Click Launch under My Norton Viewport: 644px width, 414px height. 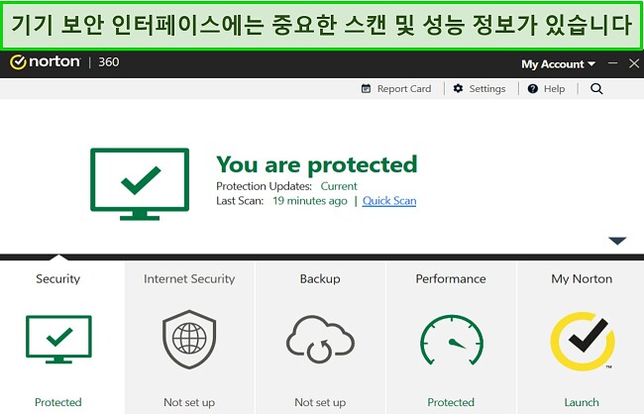tap(582, 402)
